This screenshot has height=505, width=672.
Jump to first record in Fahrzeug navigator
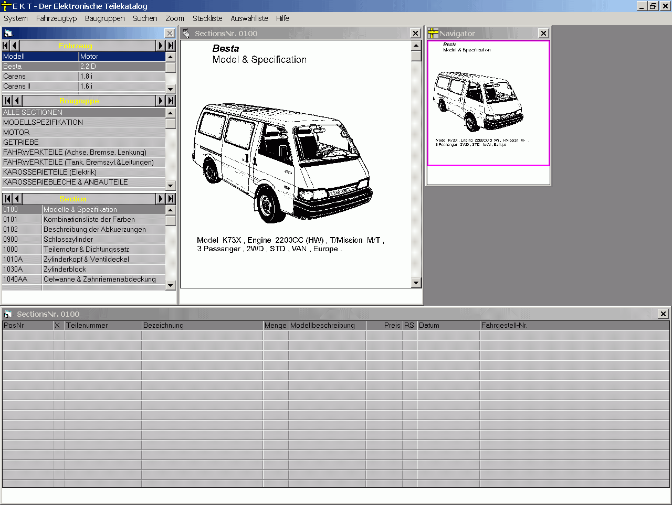point(6,46)
